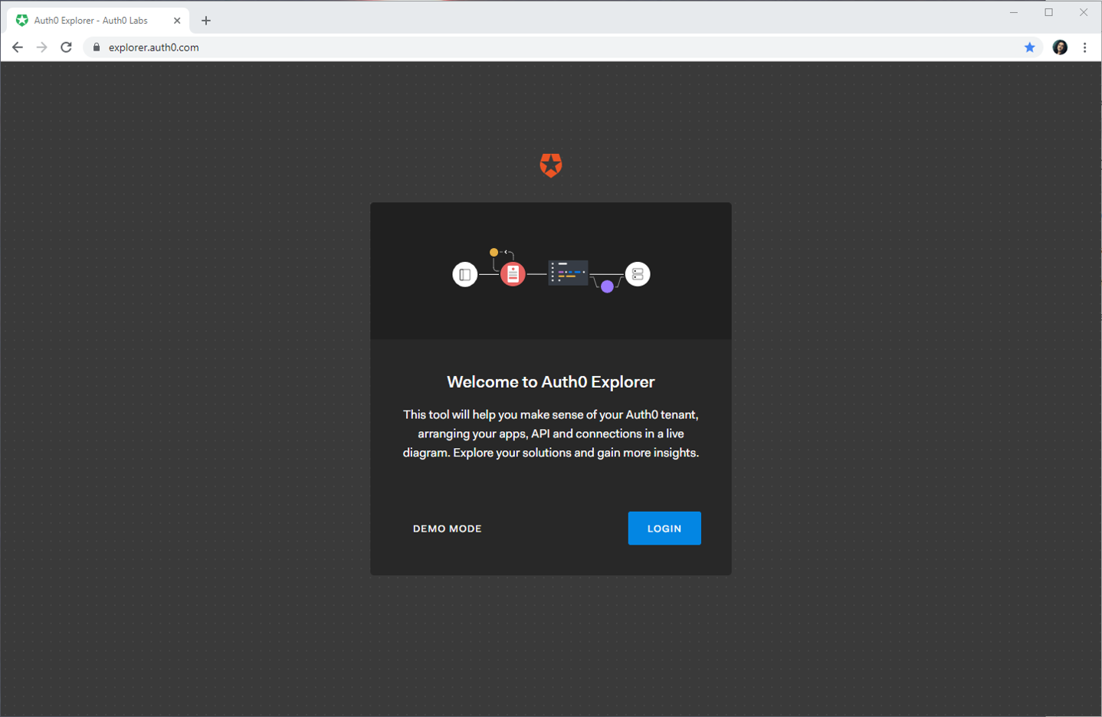Click the server icon node in the diagram

pos(638,273)
